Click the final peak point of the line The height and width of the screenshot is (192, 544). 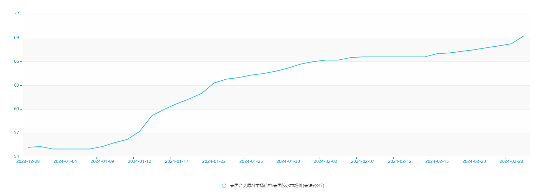[523, 36]
